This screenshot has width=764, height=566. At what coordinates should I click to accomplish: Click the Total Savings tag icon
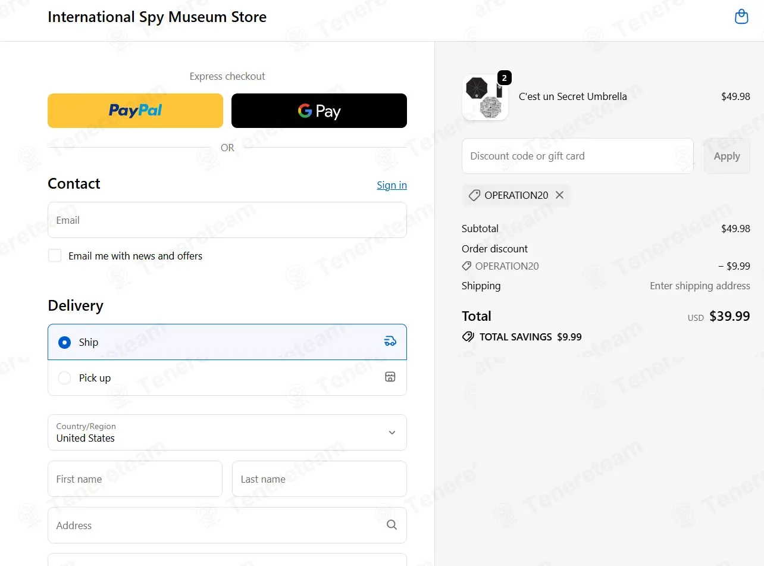[x=468, y=337]
